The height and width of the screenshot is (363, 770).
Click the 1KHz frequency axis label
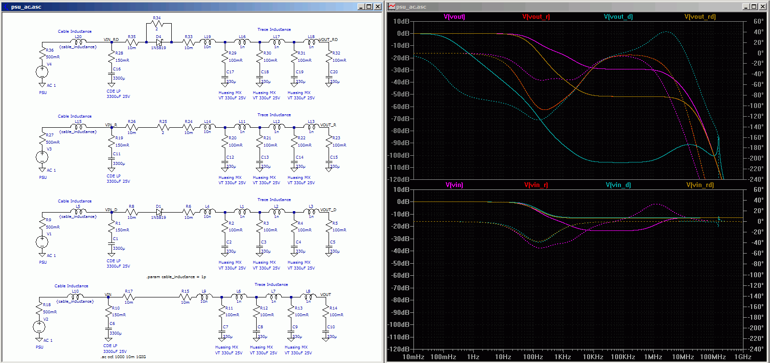(x=563, y=357)
